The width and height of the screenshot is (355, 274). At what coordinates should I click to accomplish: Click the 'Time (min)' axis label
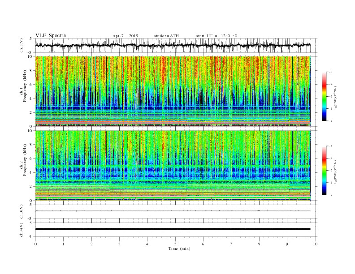pos(179,248)
